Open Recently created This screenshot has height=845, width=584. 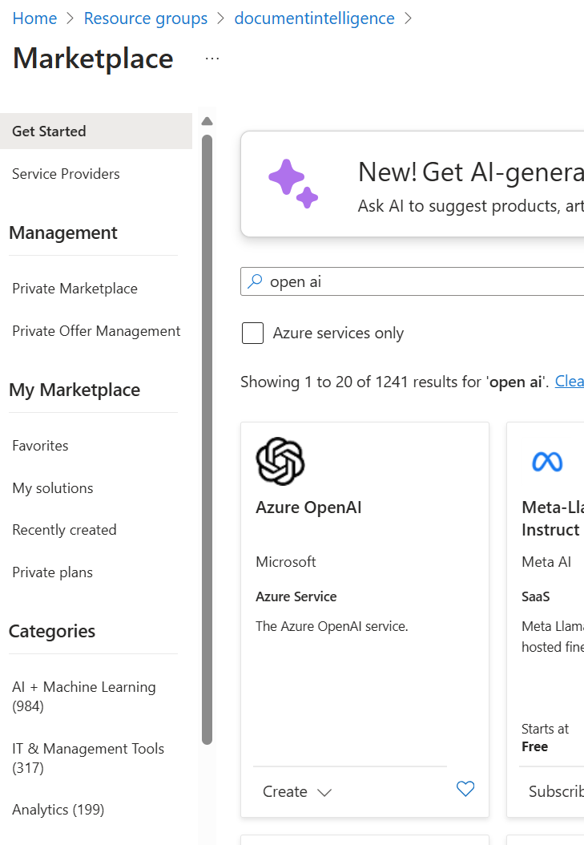coord(64,530)
